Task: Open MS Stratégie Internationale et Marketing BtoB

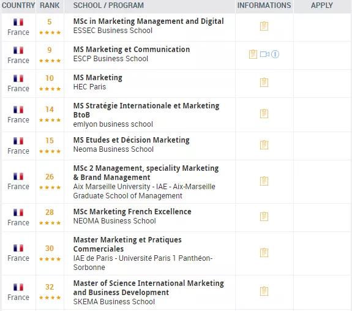Action: 146,110
